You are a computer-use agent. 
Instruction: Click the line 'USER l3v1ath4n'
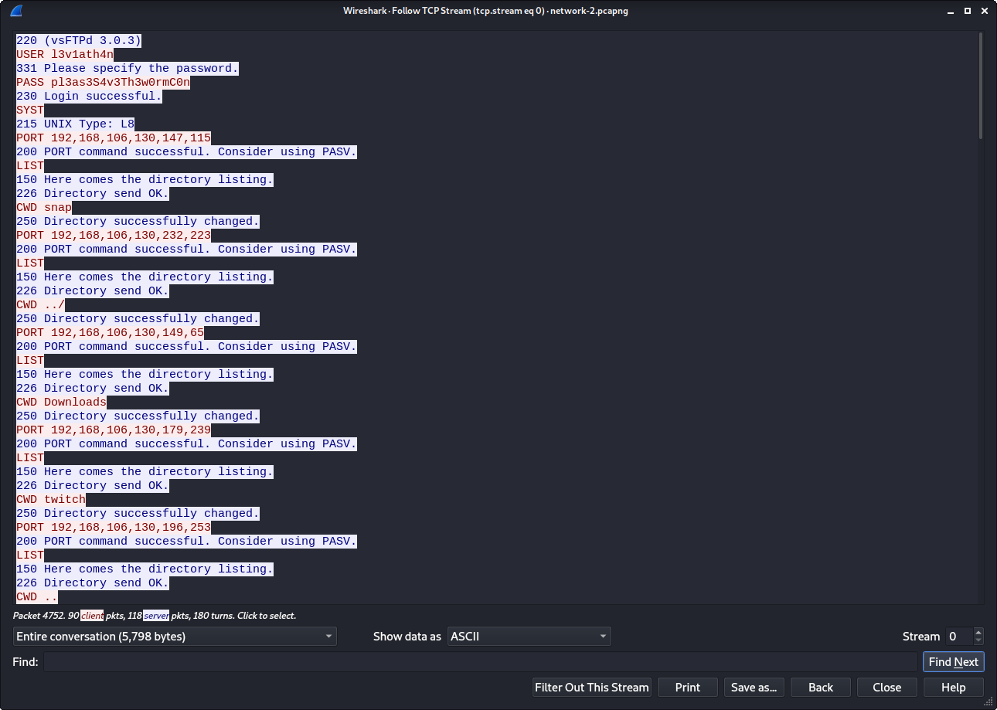(x=65, y=55)
